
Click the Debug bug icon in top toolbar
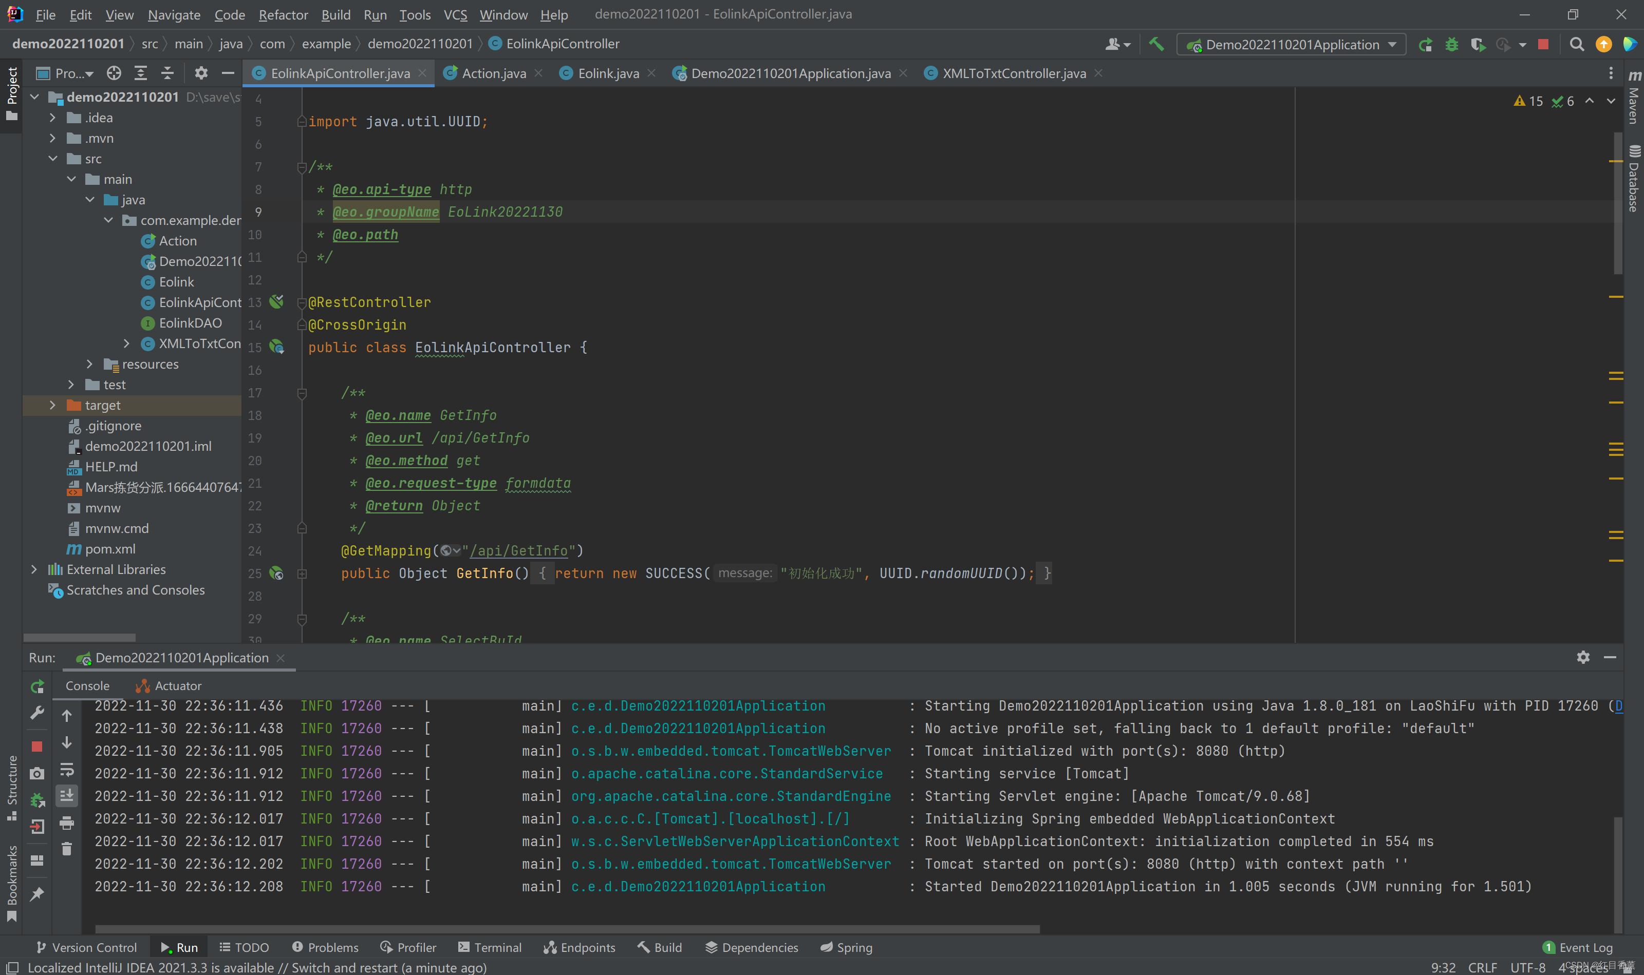1452,44
